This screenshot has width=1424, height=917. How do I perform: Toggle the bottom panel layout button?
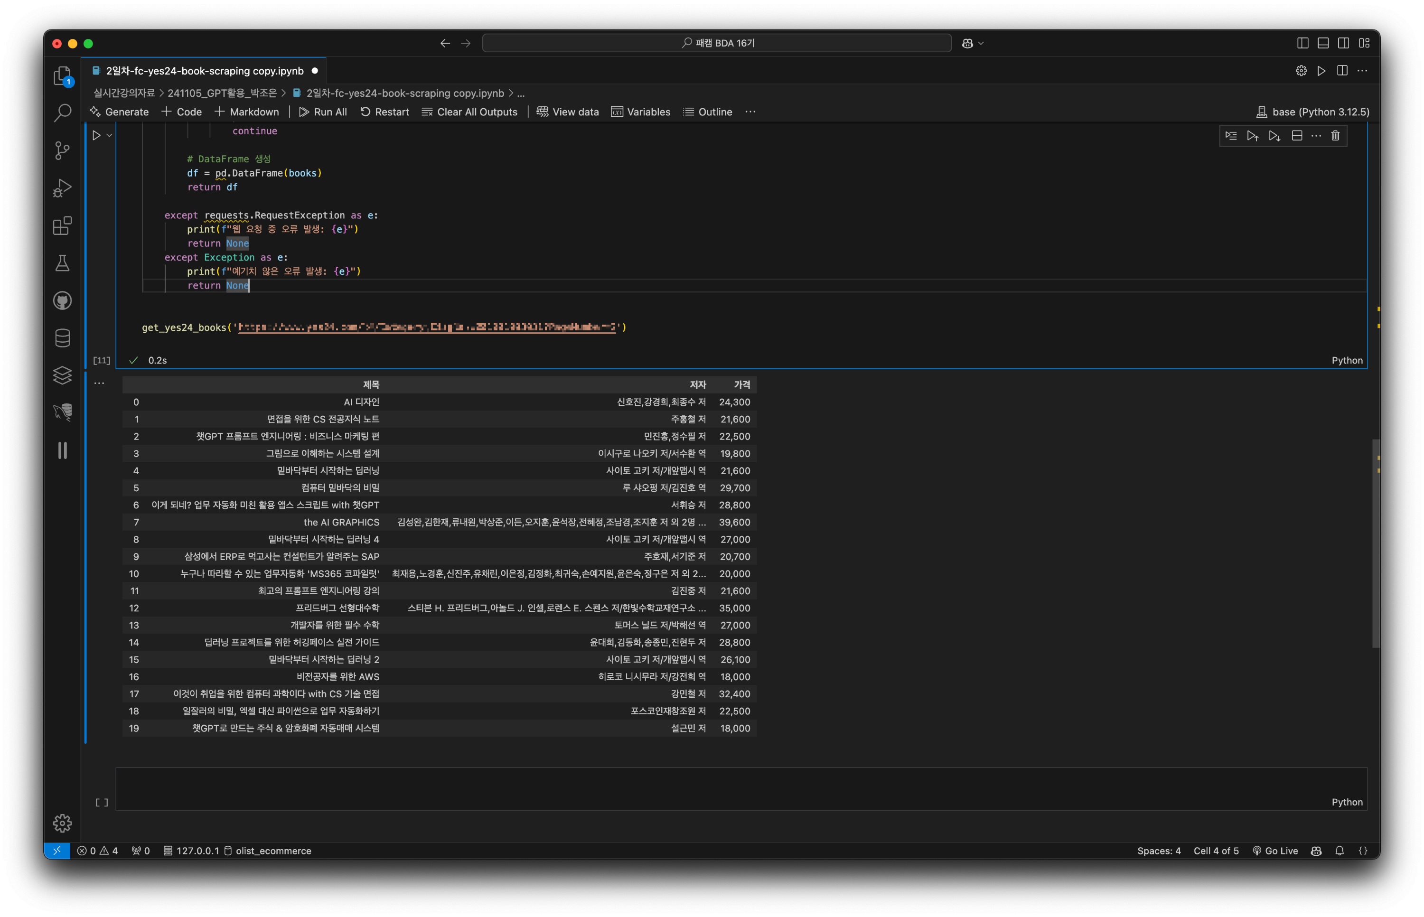[1323, 43]
